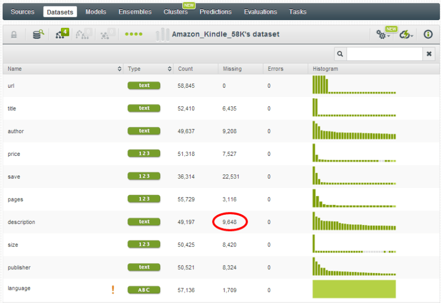441x303 pixels.
Task: Clear the search field with X icon
Action: (430, 54)
